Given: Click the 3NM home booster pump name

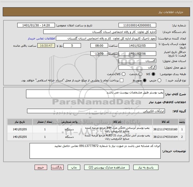Looking at the screenshot, I should point(117,130).
